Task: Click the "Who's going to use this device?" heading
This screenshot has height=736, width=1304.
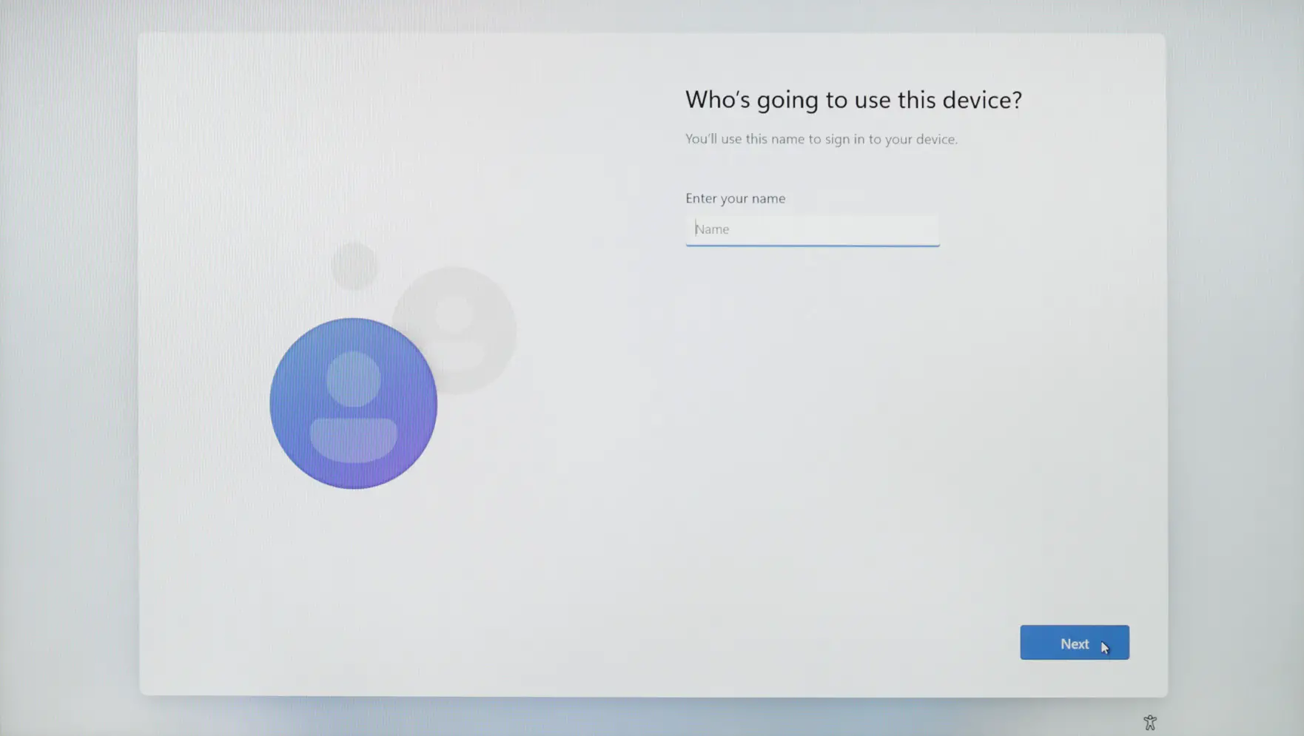Action: tap(853, 100)
